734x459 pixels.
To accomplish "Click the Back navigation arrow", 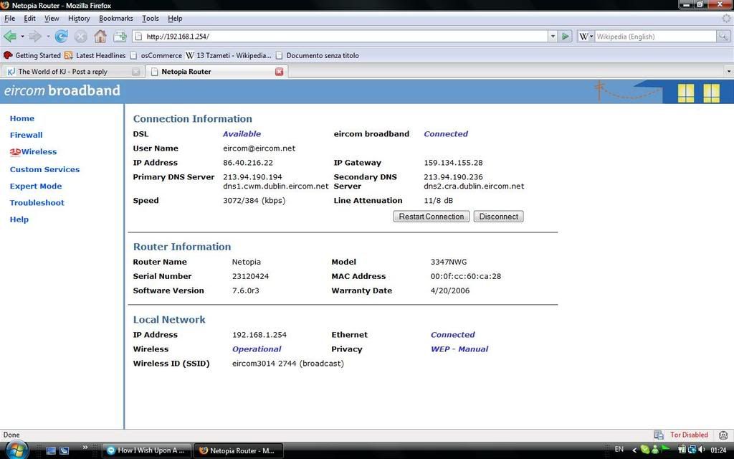I will 10,36.
